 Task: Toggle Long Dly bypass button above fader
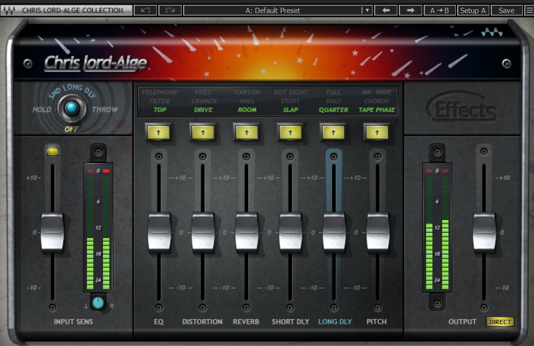(x=334, y=156)
